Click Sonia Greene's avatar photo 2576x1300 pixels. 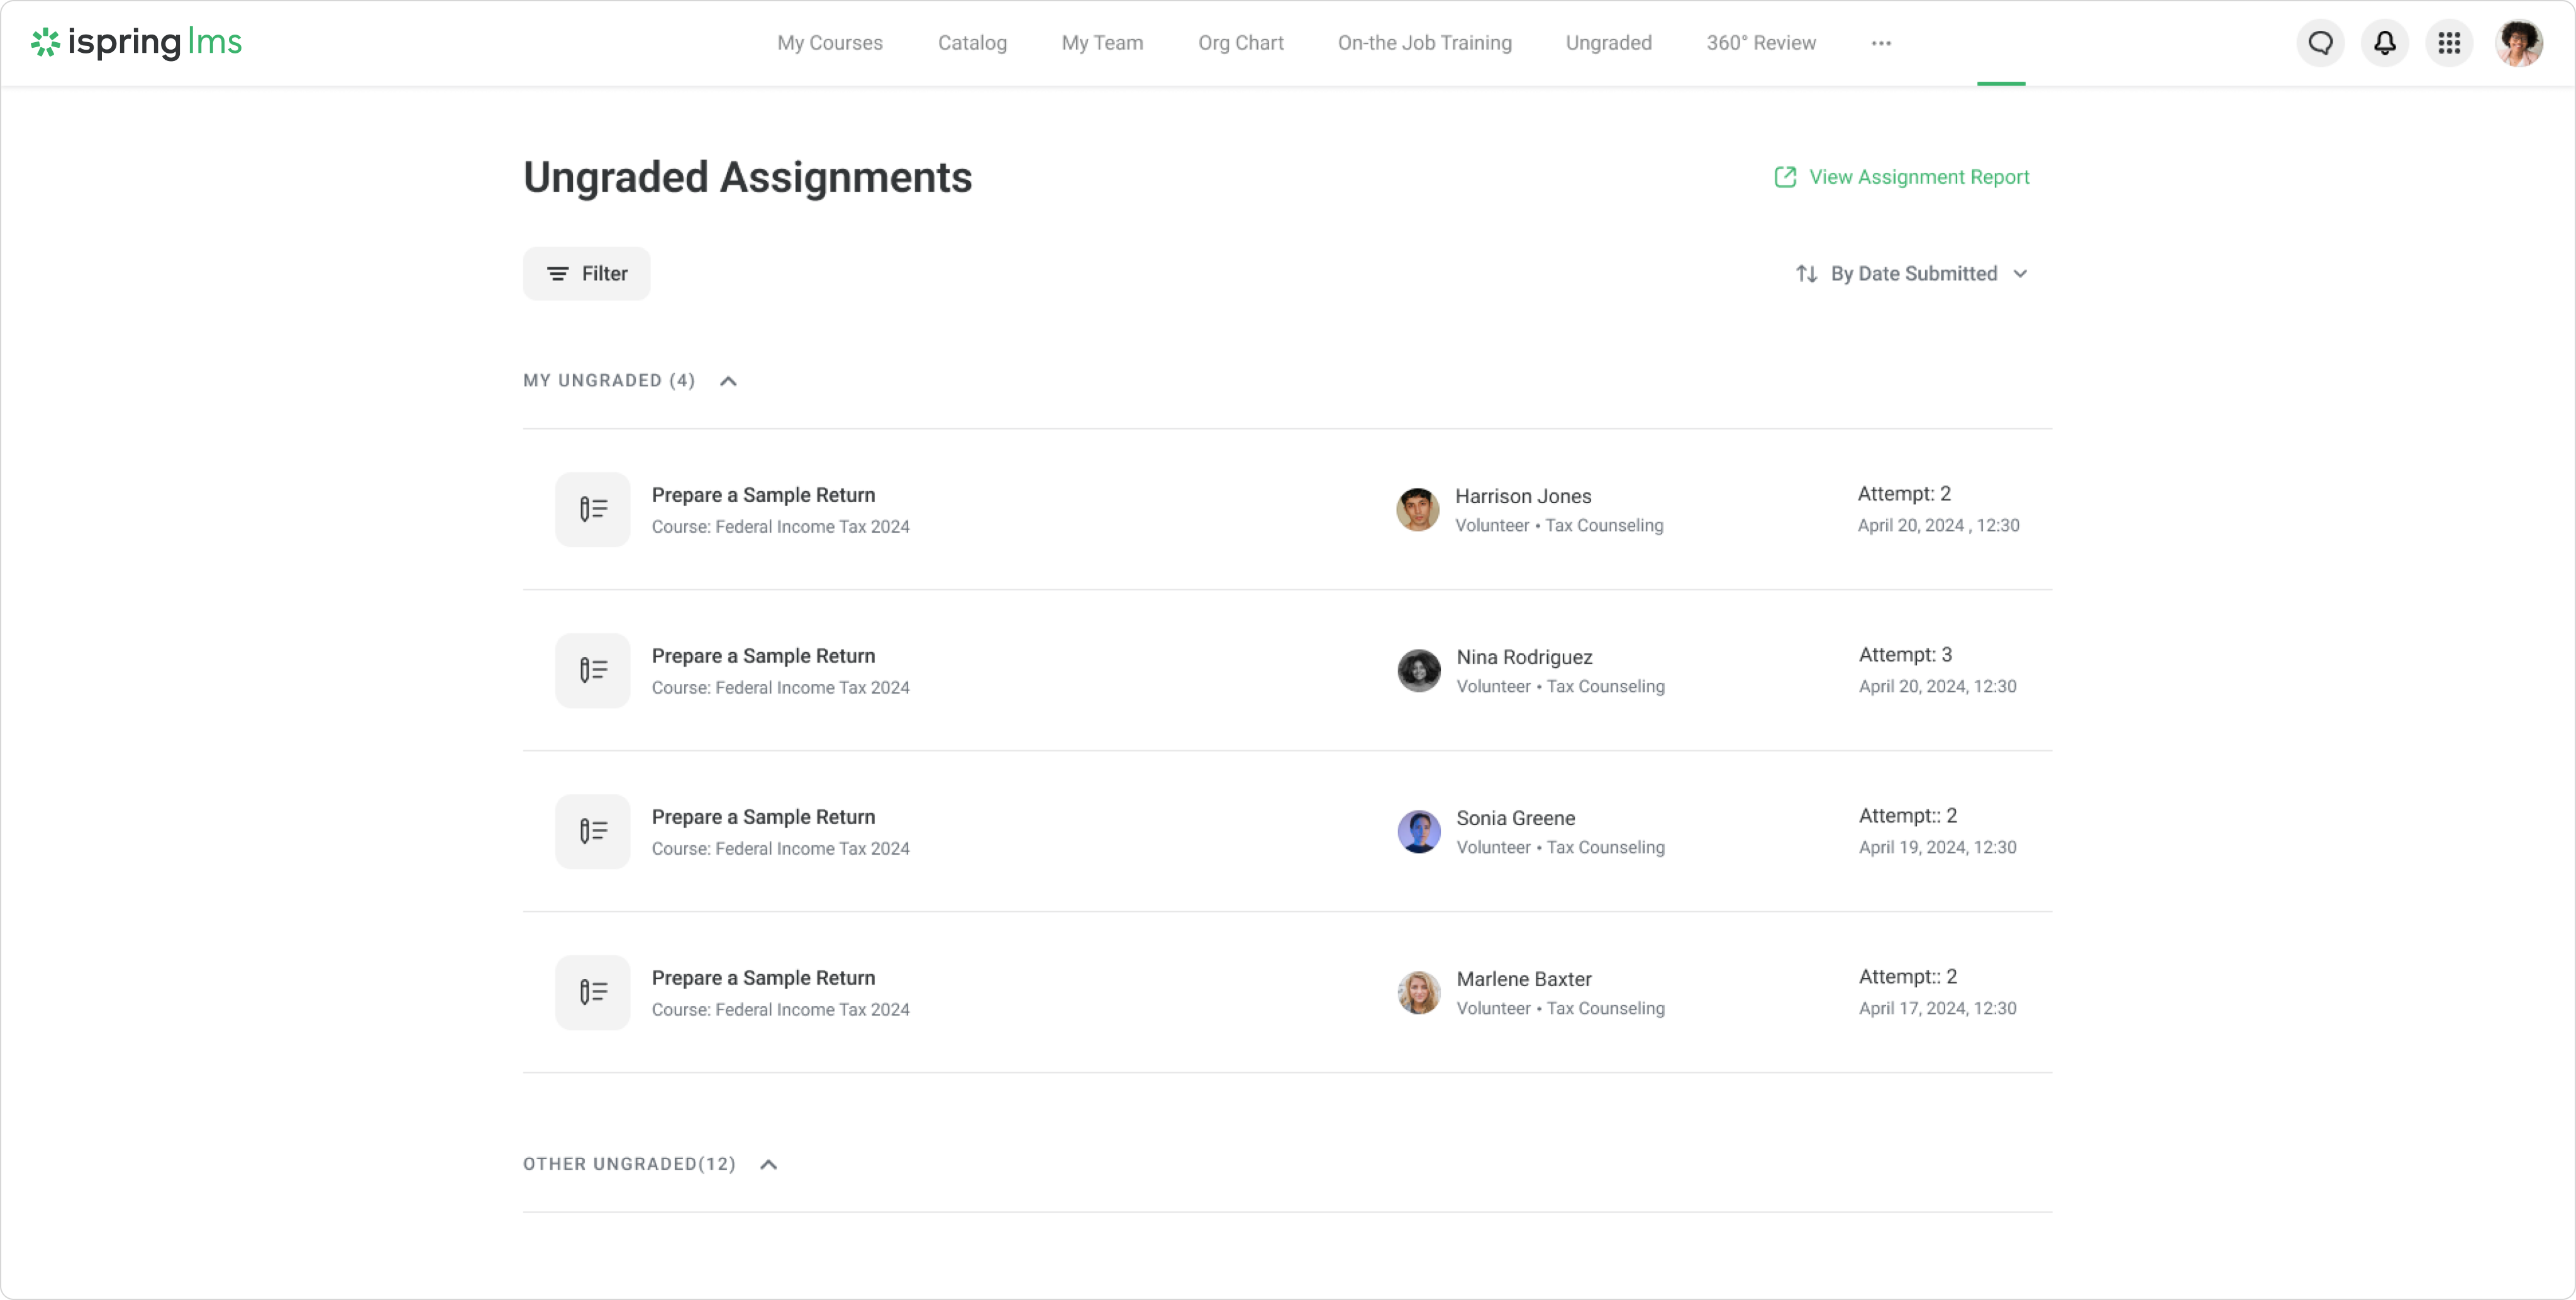(x=1418, y=831)
